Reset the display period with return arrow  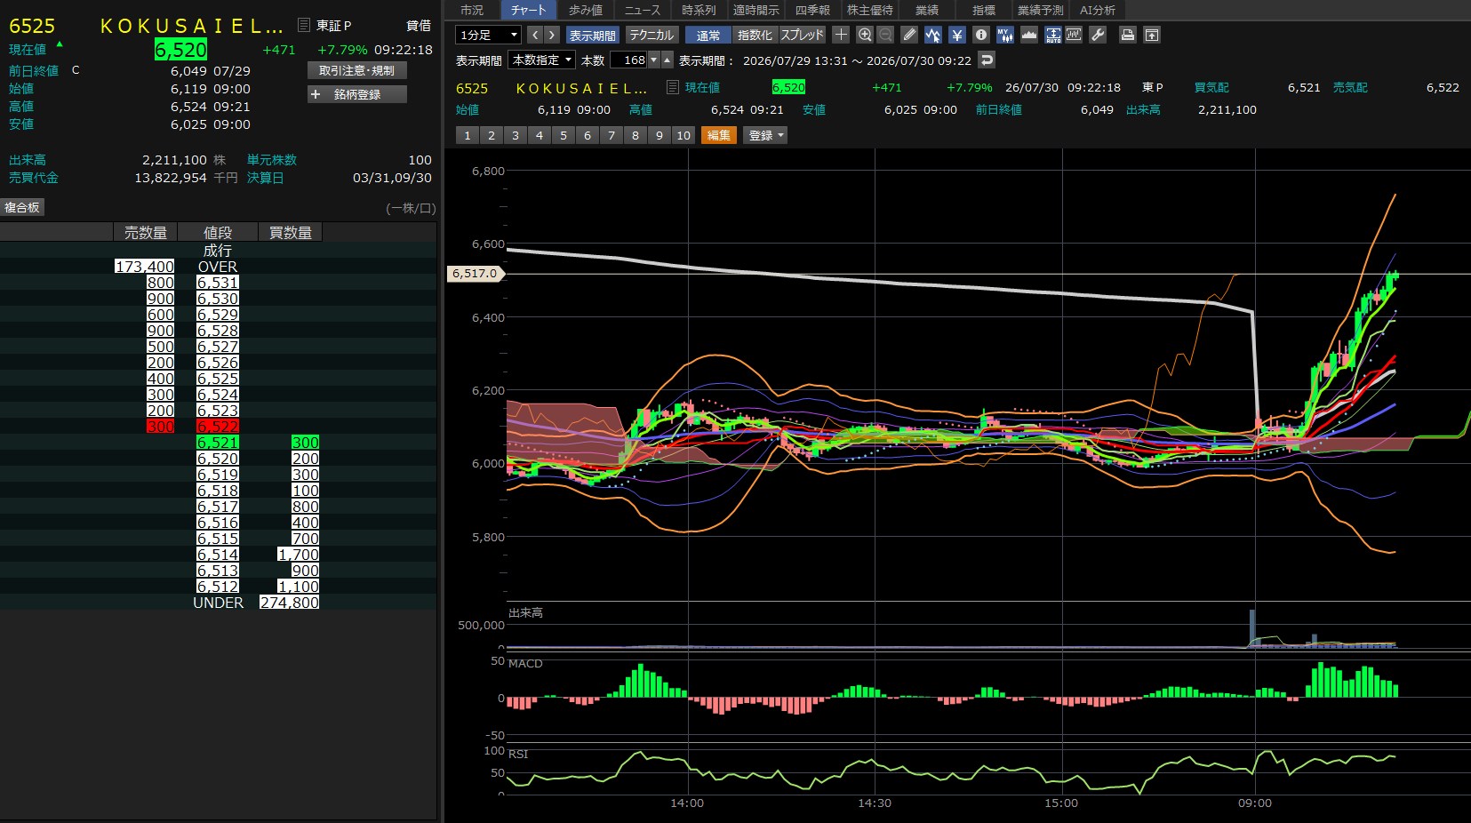(987, 60)
